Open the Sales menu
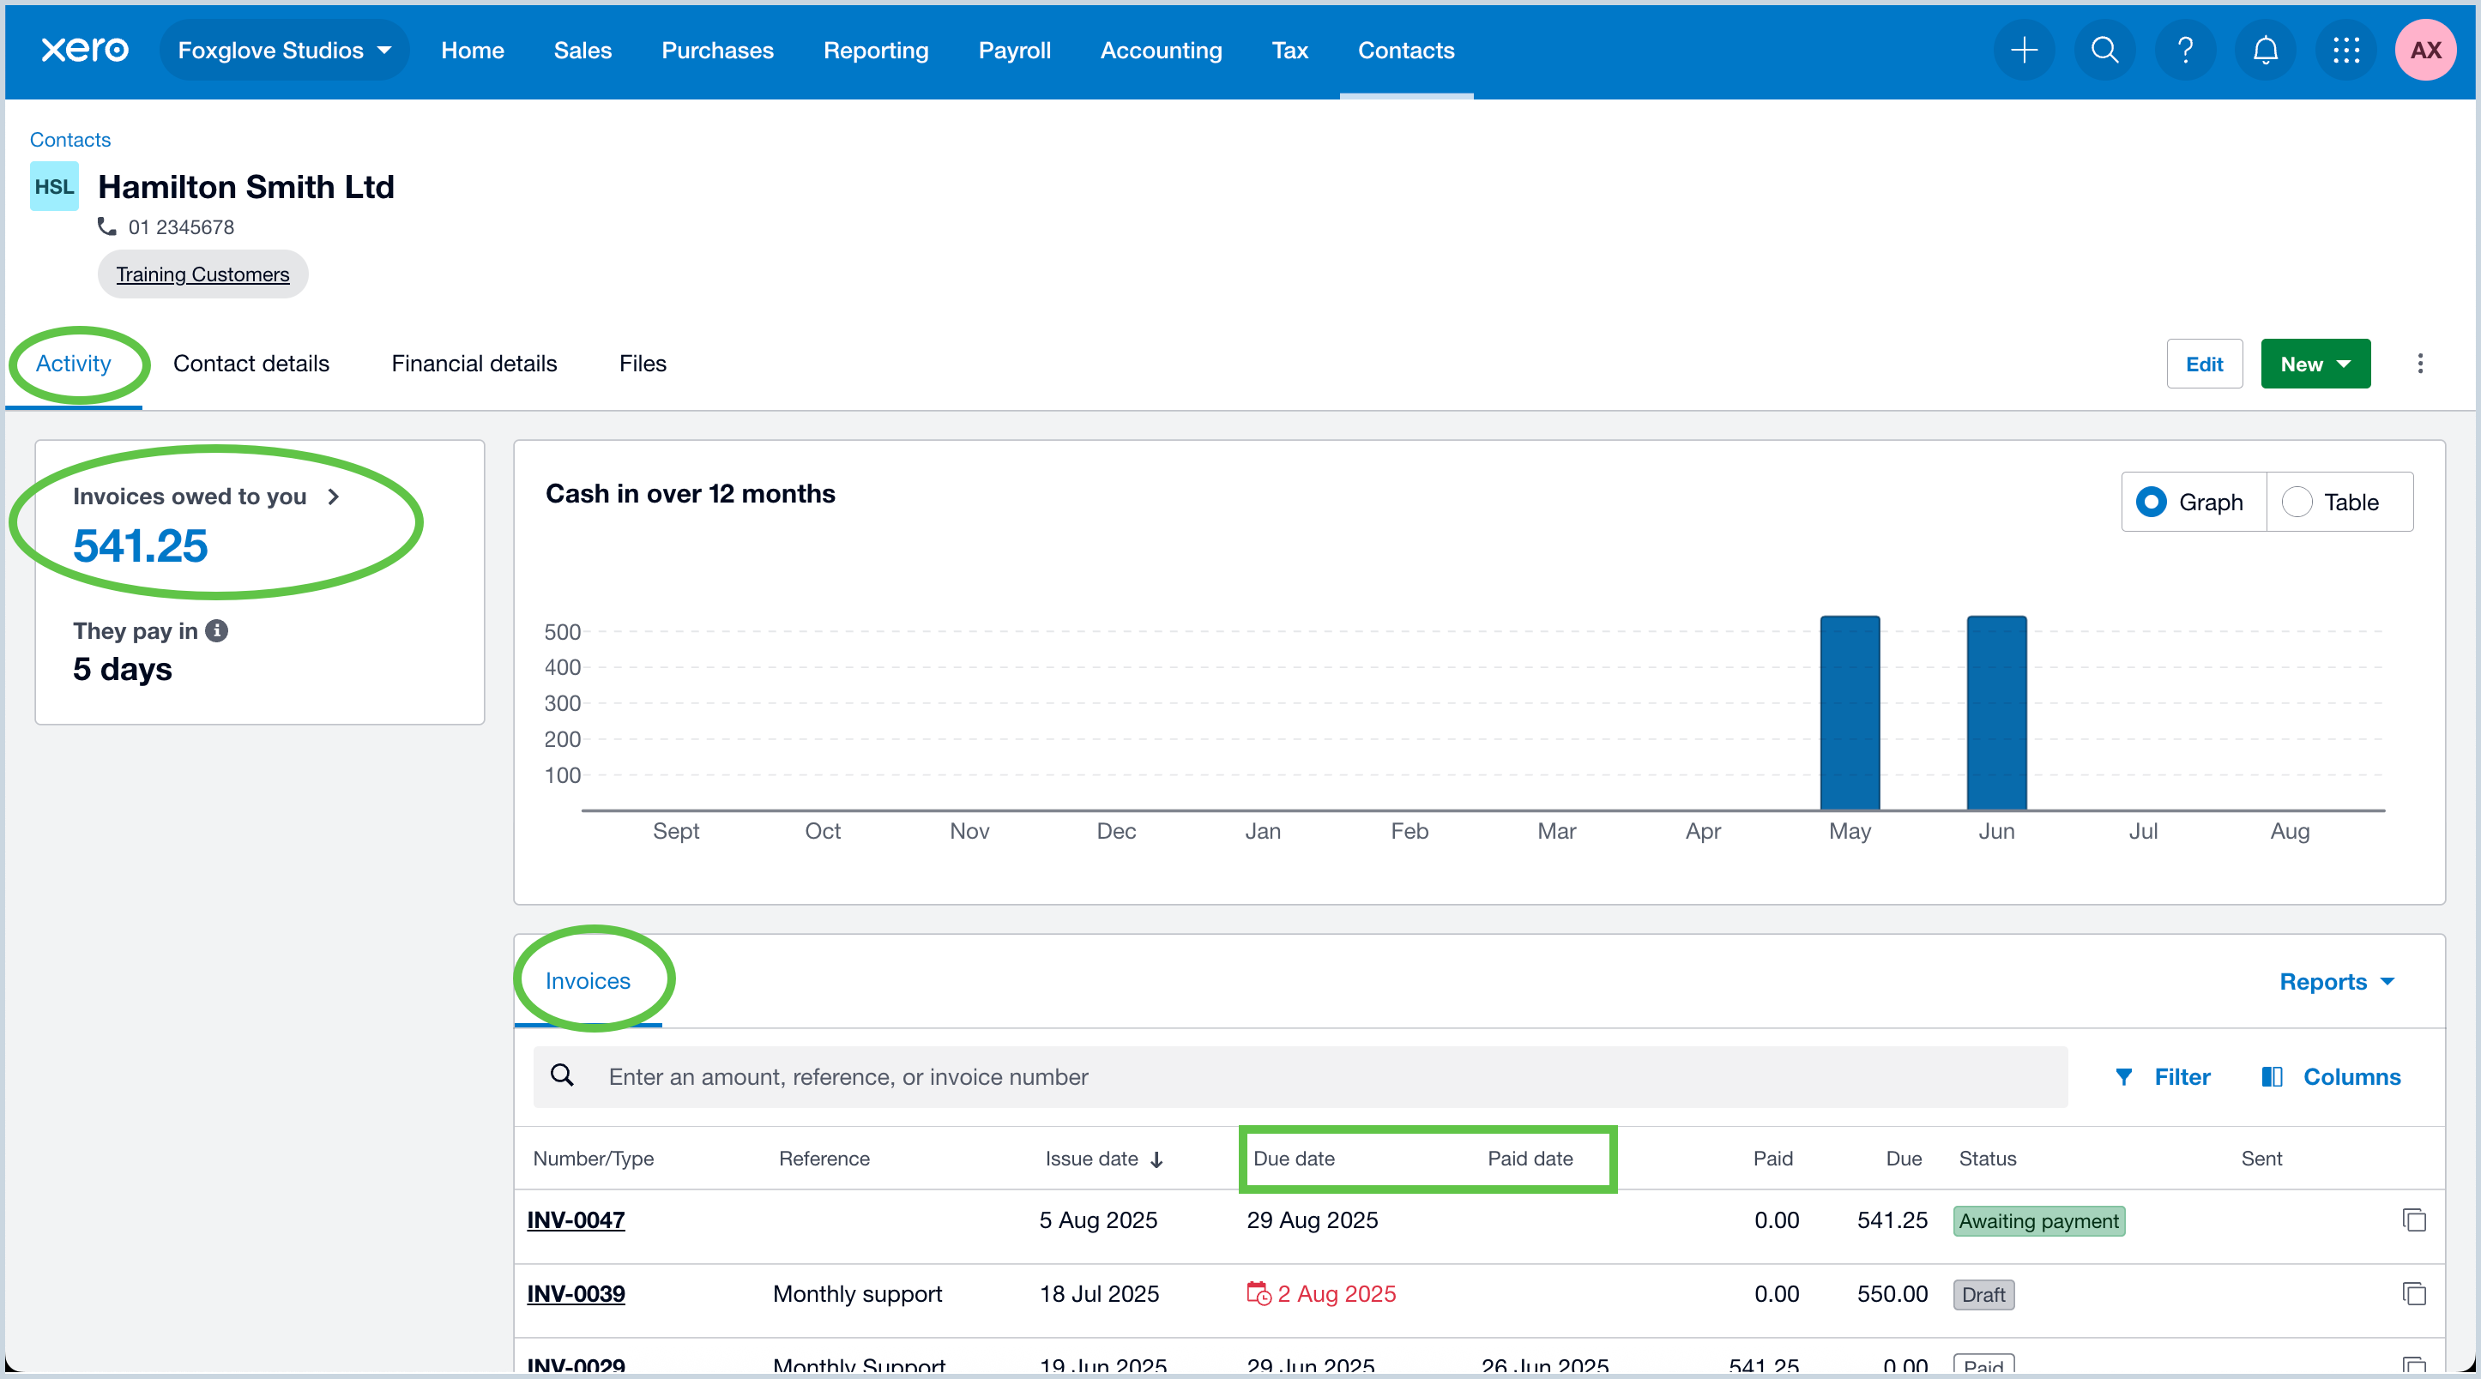This screenshot has height=1379, width=2481. pos(583,50)
